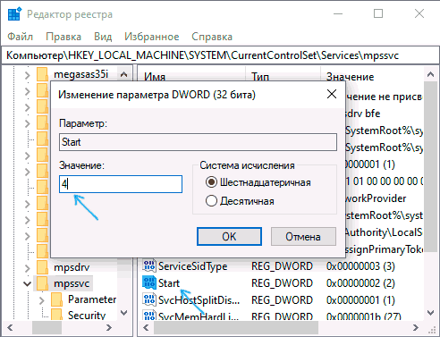Click values pane horizontal scrollbar thumb

236,328
